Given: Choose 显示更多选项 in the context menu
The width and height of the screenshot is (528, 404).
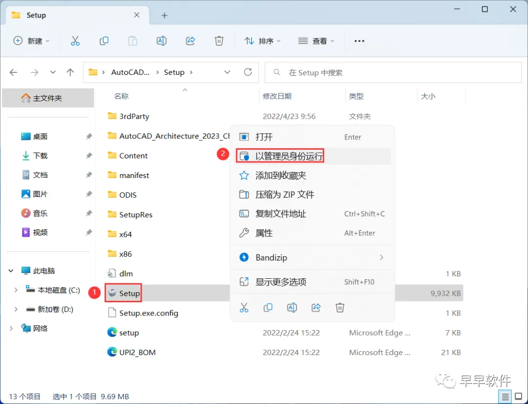Looking at the screenshot, I should pos(312,282).
